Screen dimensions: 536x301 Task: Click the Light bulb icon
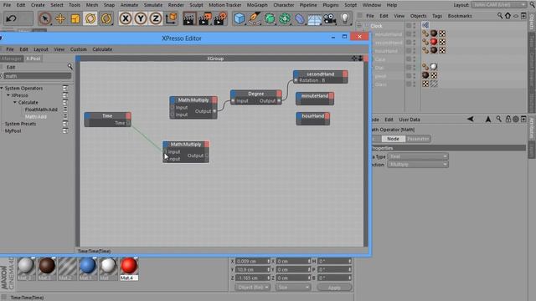345,18
